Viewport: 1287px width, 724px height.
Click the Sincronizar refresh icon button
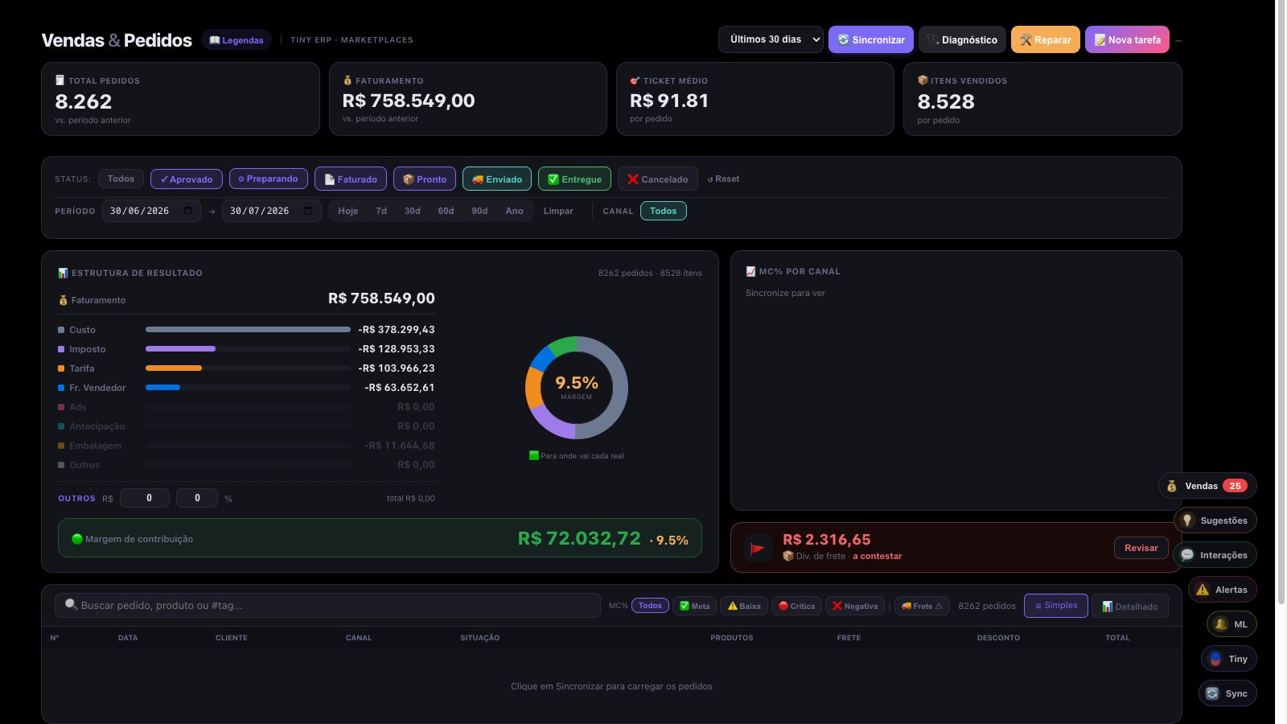coord(870,39)
